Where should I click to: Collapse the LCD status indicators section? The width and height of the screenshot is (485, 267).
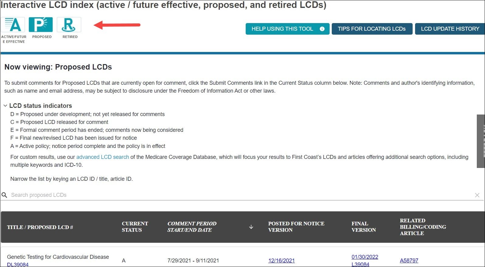5,105
